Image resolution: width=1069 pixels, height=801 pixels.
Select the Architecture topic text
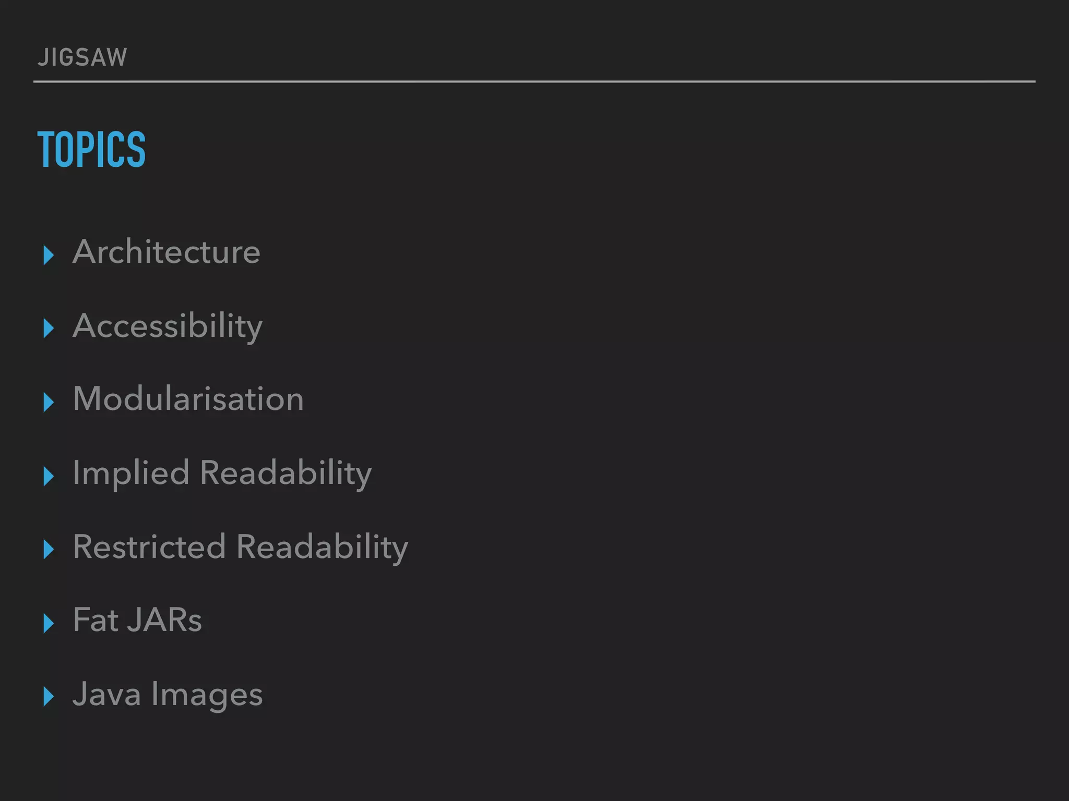[166, 252]
